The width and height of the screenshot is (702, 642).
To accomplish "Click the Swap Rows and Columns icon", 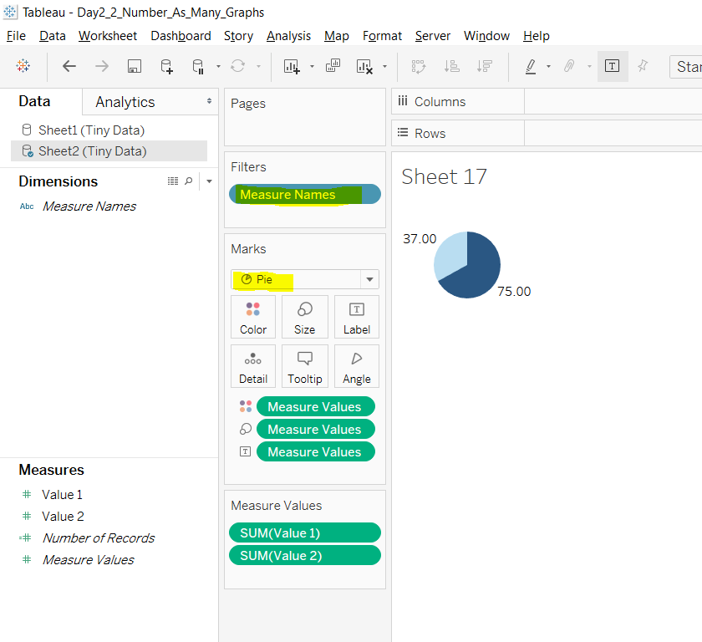I will point(419,66).
